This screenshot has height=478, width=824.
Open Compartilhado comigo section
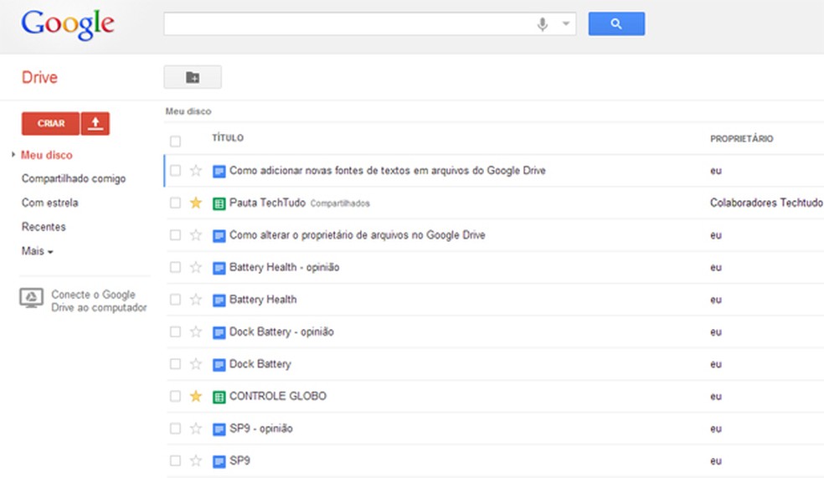point(74,178)
